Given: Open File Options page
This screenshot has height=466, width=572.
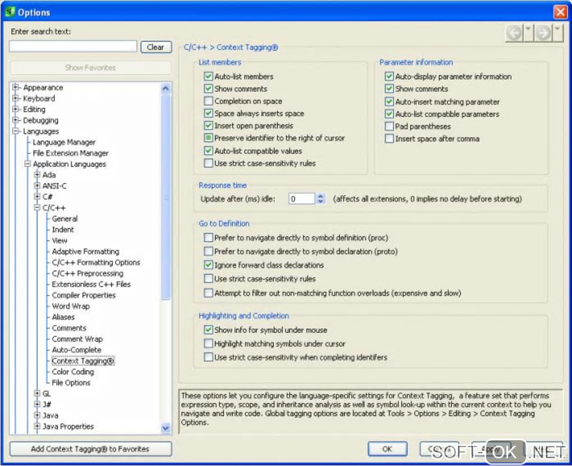Looking at the screenshot, I should pyautogui.click(x=71, y=382).
